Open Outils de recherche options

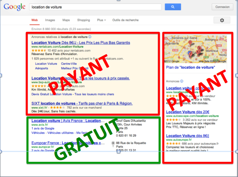tap(125, 20)
